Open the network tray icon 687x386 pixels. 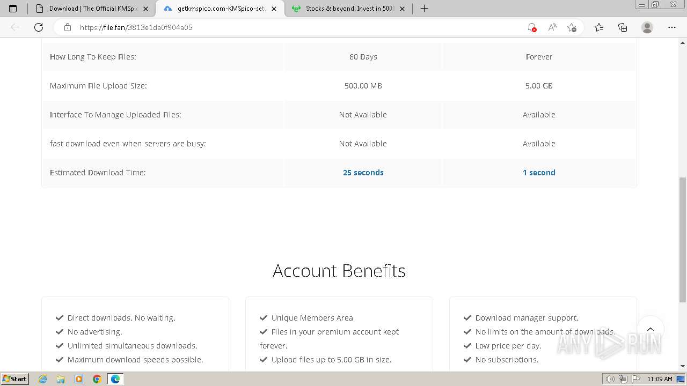623,379
